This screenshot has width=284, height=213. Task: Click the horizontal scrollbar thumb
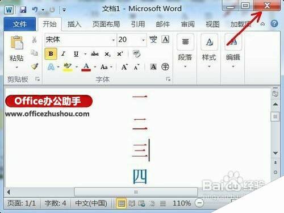pyautogui.click(x=136, y=192)
